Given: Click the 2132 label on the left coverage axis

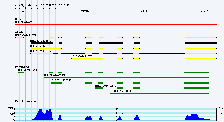Looking at the screenshot, I should point(11,108).
